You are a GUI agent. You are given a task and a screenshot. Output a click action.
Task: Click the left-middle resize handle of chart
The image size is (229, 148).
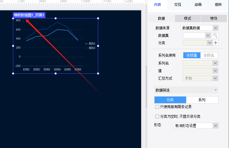tap(13, 46)
